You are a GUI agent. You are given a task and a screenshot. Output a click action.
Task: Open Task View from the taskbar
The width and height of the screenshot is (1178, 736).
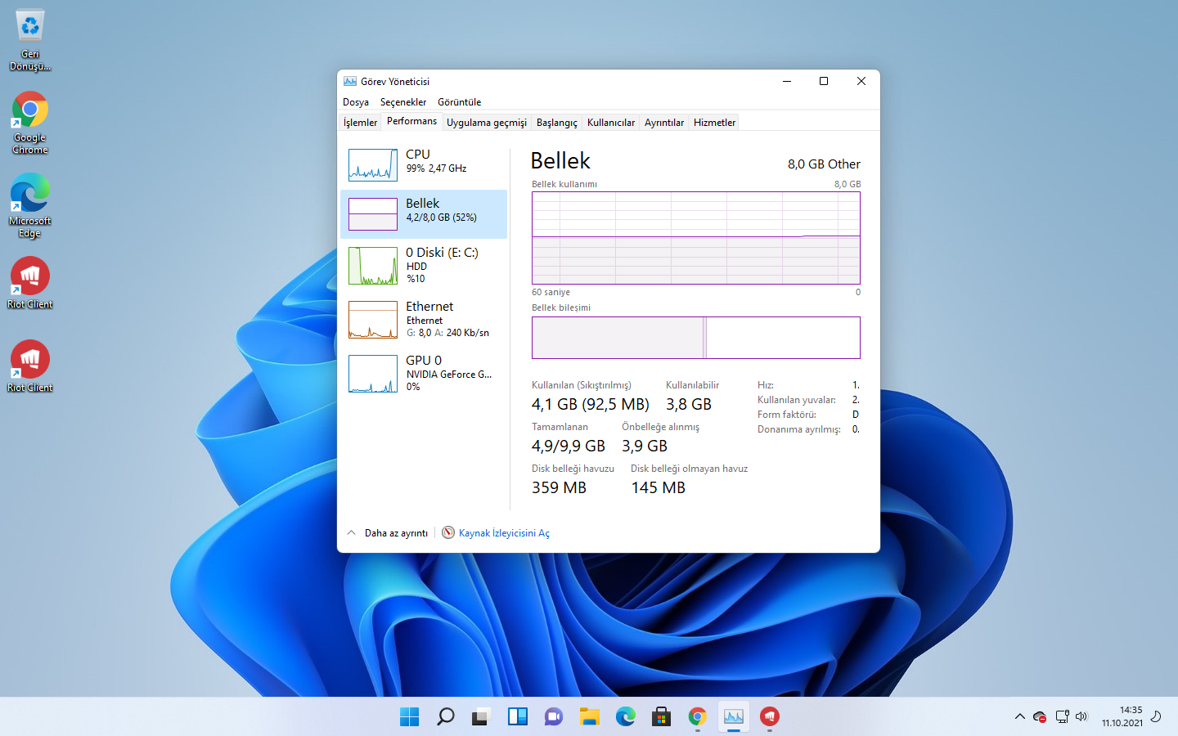click(482, 717)
